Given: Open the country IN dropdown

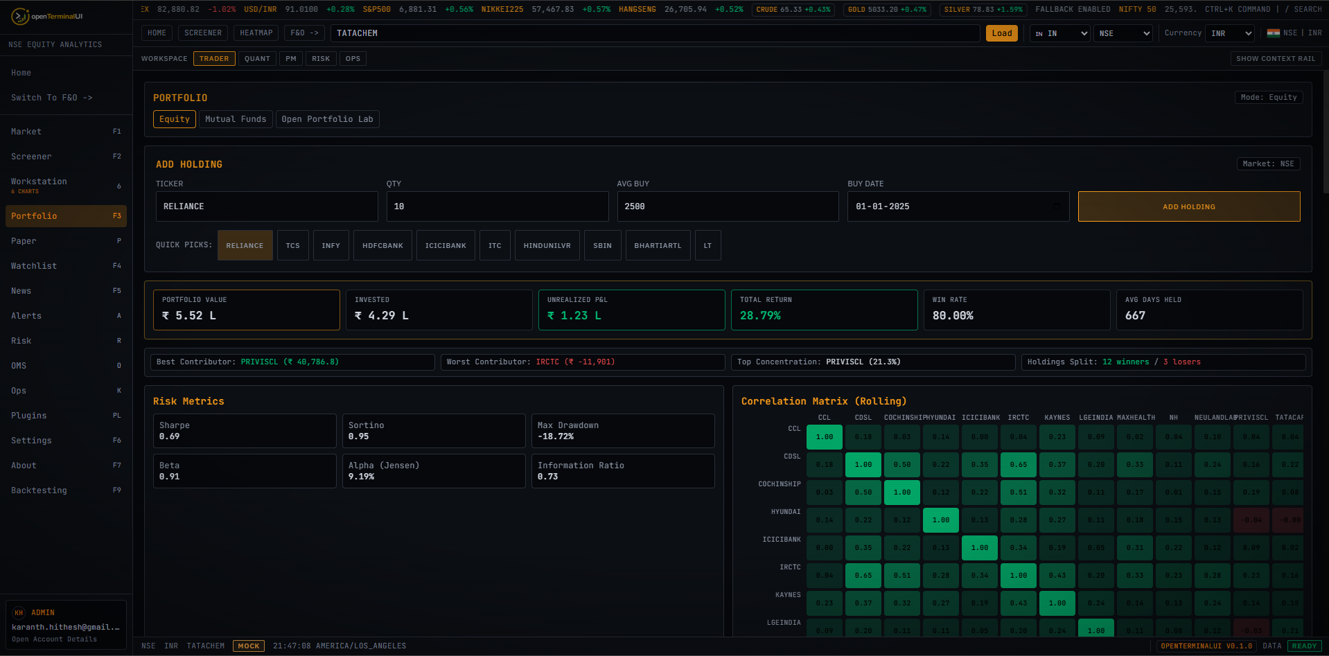Looking at the screenshot, I should [x=1060, y=33].
